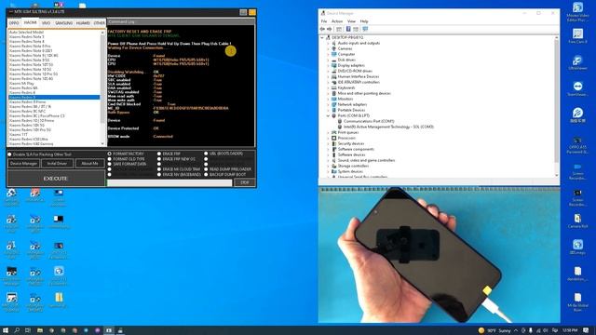Click the Install Driver button
Viewport: 596px width, 335px height.
click(57, 164)
